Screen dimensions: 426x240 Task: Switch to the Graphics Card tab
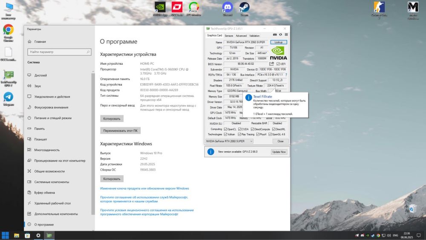214,35
